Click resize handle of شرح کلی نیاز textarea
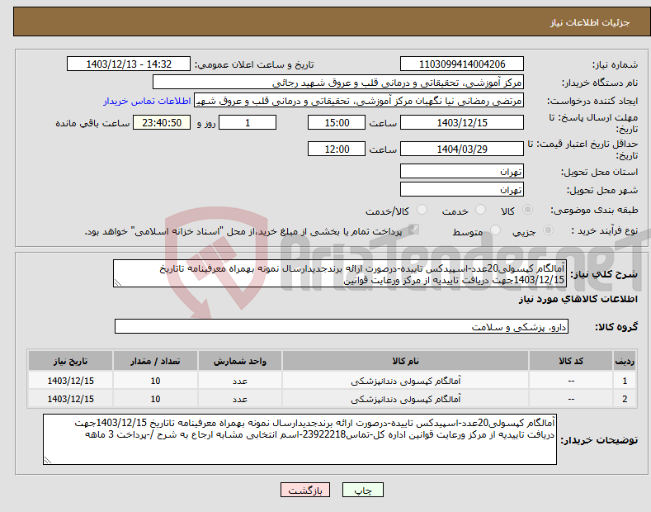Image resolution: width=651 pixels, height=512 pixels. point(118,283)
